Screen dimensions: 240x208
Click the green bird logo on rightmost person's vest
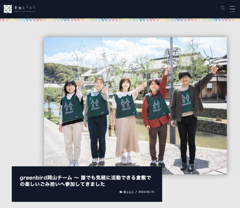[186, 99]
